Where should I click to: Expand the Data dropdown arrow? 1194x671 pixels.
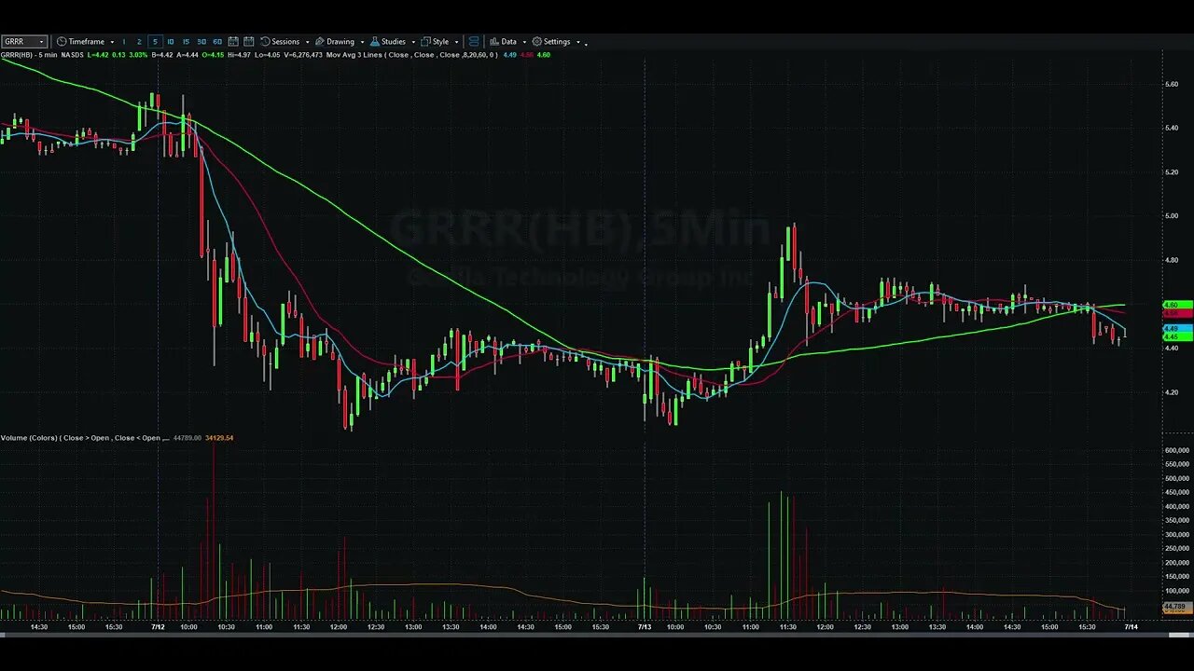click(524, 42)
